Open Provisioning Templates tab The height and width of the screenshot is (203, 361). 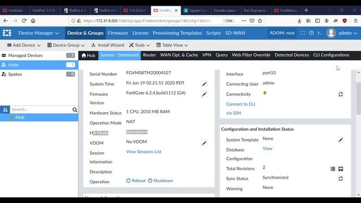(x=177, y=33)
